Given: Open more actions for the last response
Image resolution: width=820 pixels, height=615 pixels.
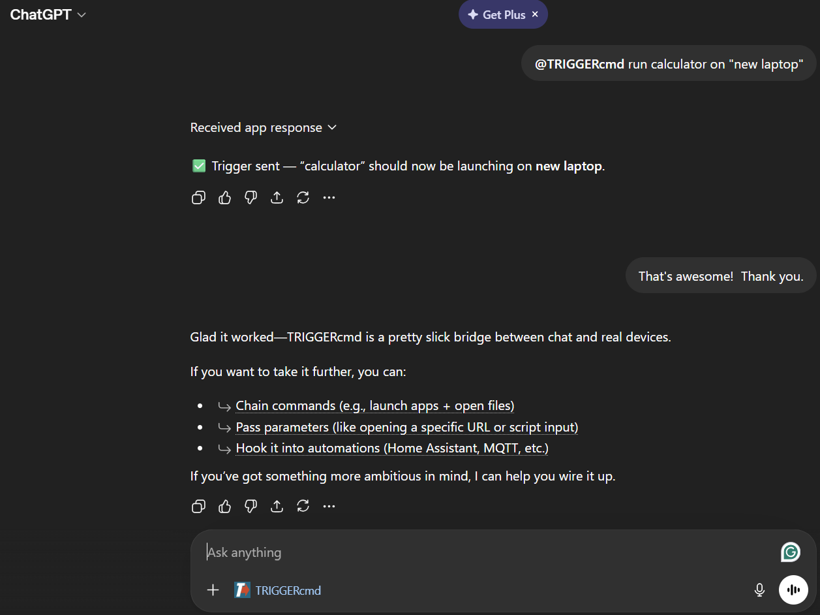Looking at the screenshot, I should (329, 506).
